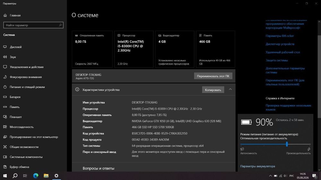The width and height of the screenshot is (321, 180).
Task: Open Параметры аккумулятора link
Action: pos(257,166)
